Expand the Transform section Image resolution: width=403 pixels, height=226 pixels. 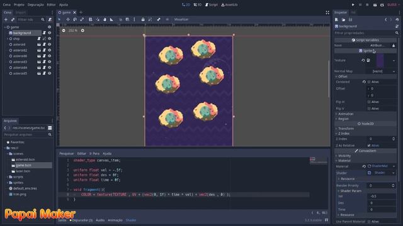coord(346,129)
